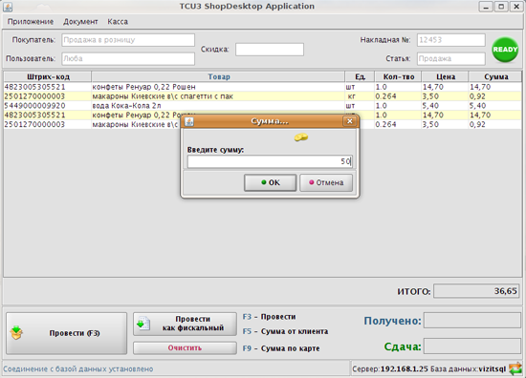The image size is (526, 378).
Task: Click the ИТОГО total field 36,65
Action: coord(476,291)
